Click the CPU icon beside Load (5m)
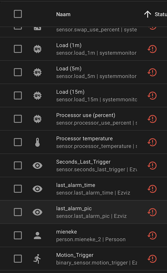The width and height of the screenshot is (167, 273). click(37, 72)
